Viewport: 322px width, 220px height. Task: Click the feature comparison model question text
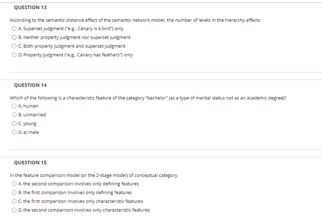pos(94,175)
